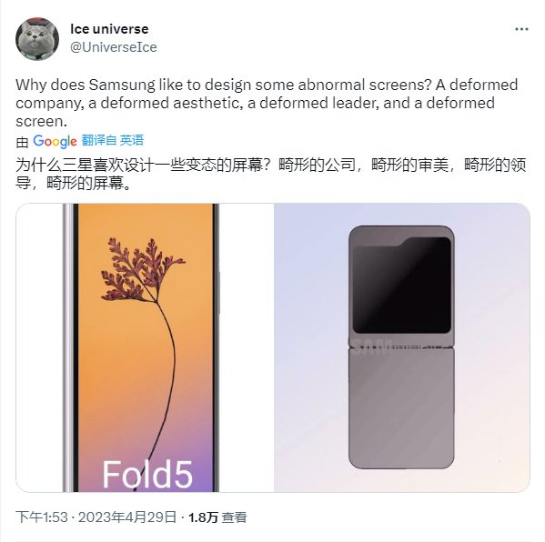Open the Ice universe display name
This screenshot has width=545, height=542.
(x=109, y=29)
